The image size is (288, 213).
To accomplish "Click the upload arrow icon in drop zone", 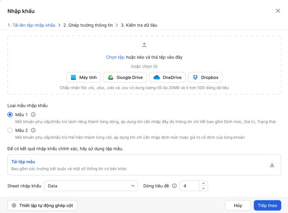I will point(144,45).
